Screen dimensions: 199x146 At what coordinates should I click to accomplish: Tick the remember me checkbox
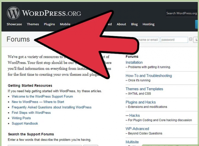[191, 40]
